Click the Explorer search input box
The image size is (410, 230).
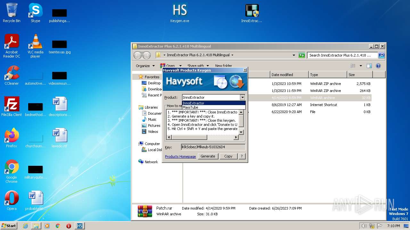342,55
